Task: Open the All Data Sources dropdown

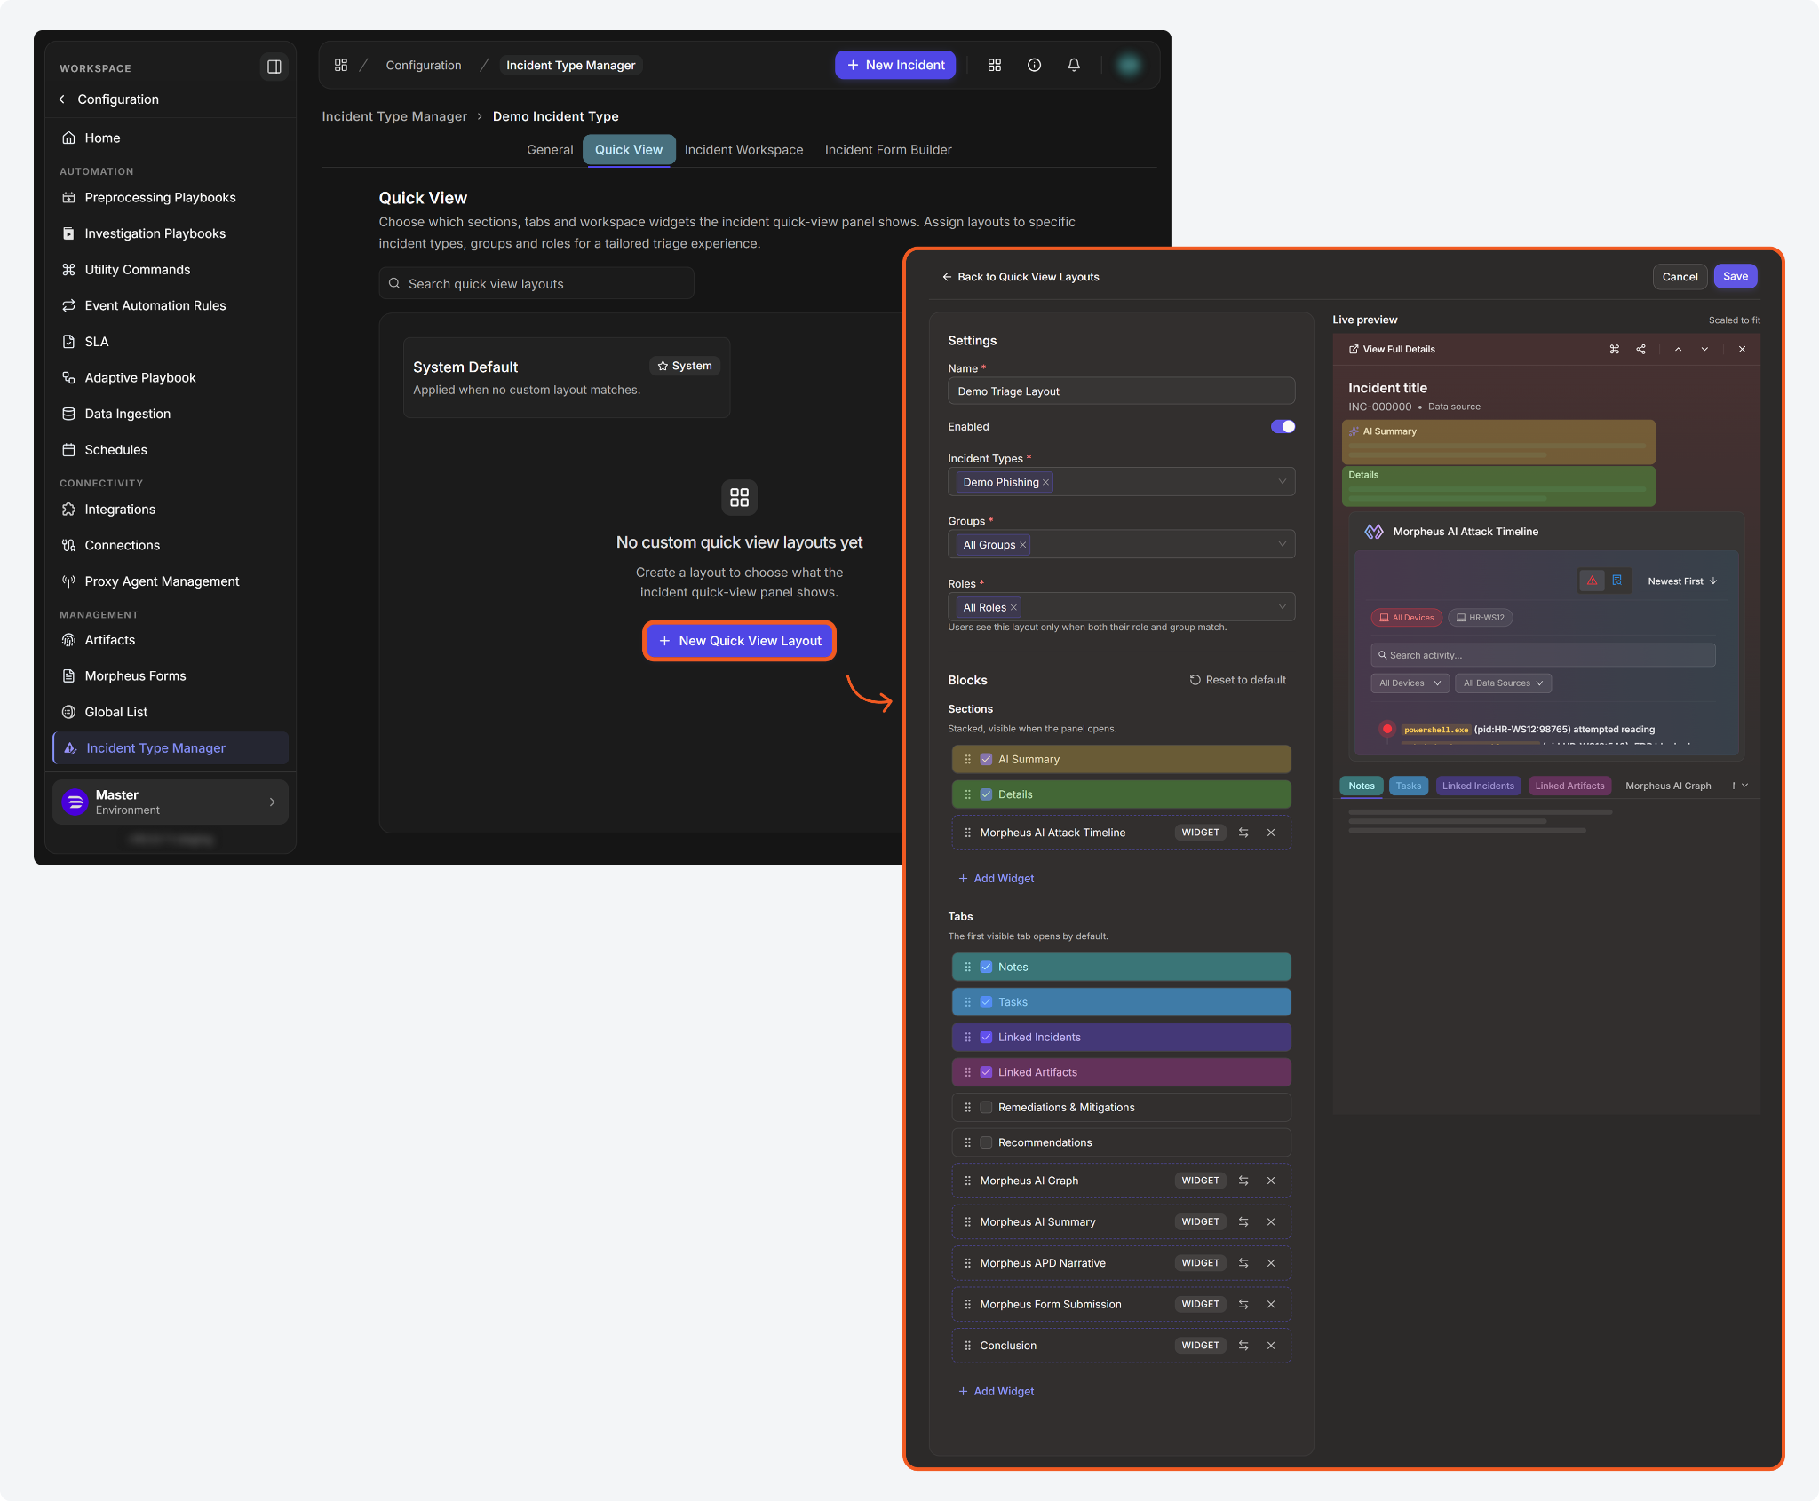Action: [x=1503, y=683]
